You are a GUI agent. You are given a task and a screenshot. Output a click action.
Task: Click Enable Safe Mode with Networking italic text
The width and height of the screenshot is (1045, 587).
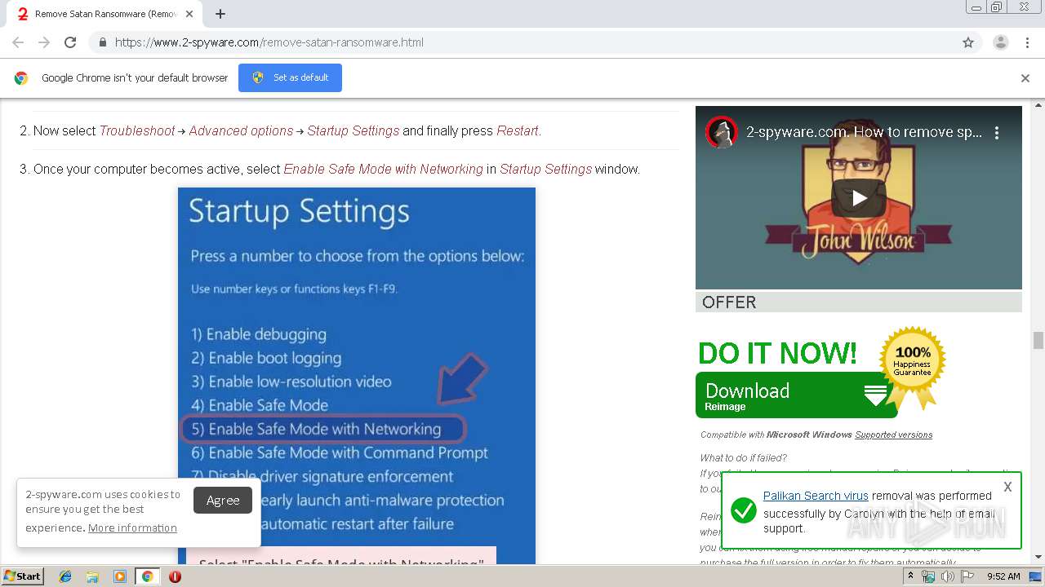coord(383,169)
